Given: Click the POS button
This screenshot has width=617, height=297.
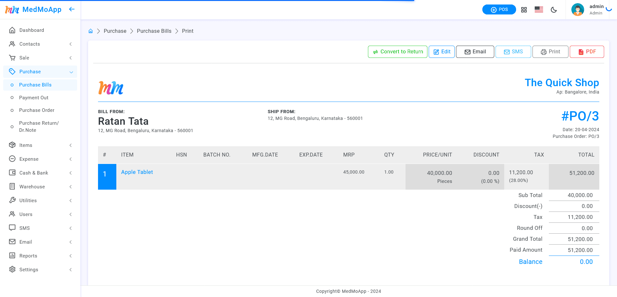Looking at the screenshot, I should point(499,10).
